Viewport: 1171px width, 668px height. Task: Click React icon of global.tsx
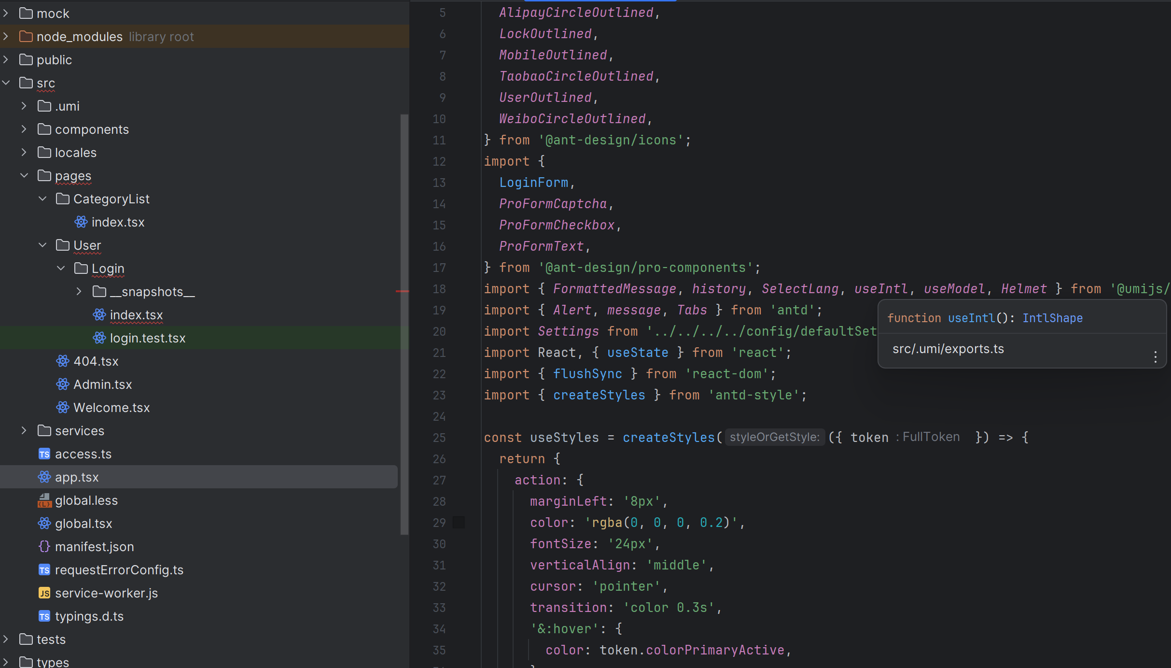[x=44, y=524]
